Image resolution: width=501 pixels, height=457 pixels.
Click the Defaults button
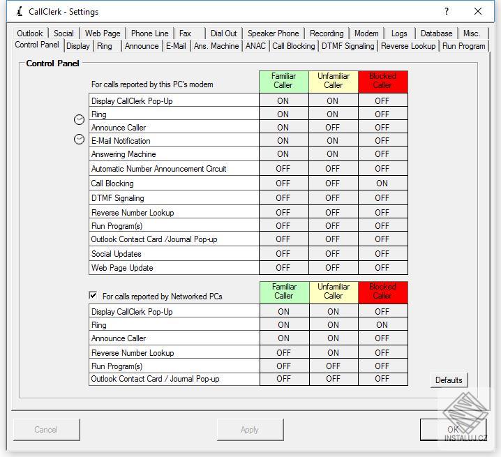click(449, 380)
